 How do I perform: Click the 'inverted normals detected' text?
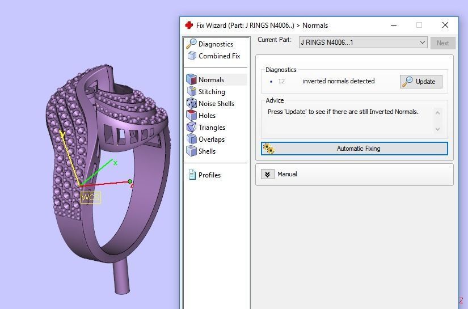click(x=339, y=81)
